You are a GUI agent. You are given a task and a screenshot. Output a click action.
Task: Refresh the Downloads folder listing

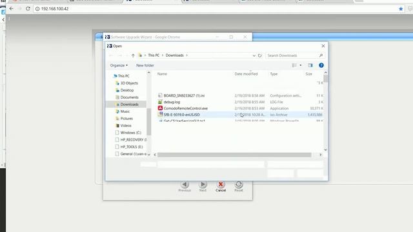[259, 55]
